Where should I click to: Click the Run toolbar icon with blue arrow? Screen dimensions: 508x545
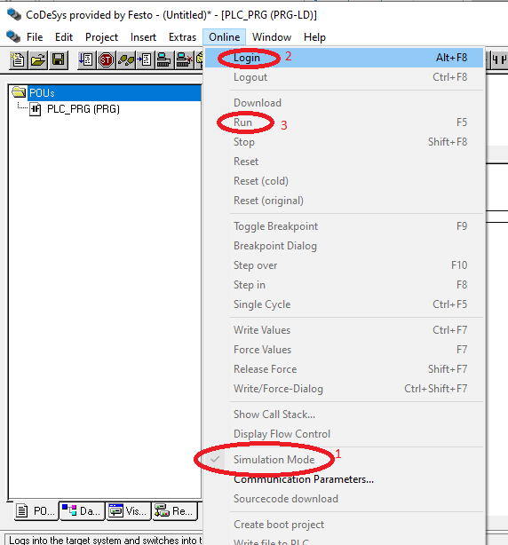point(86,60)
